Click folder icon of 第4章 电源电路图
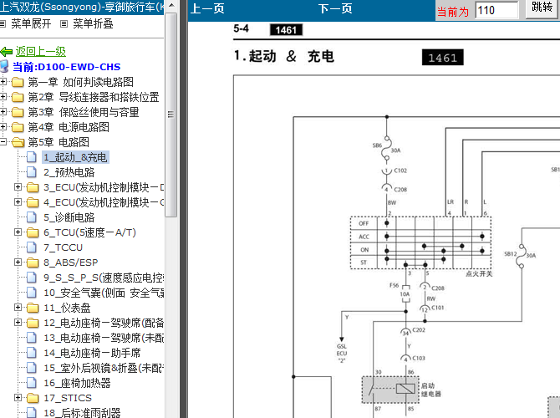Viewport: 560px width, 418px height. point(18,128)
